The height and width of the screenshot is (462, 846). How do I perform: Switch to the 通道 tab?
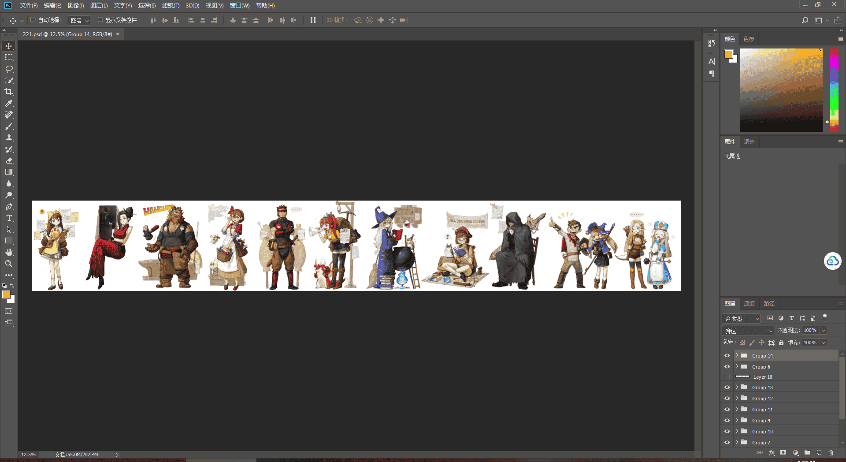click(x=749, y=303)
